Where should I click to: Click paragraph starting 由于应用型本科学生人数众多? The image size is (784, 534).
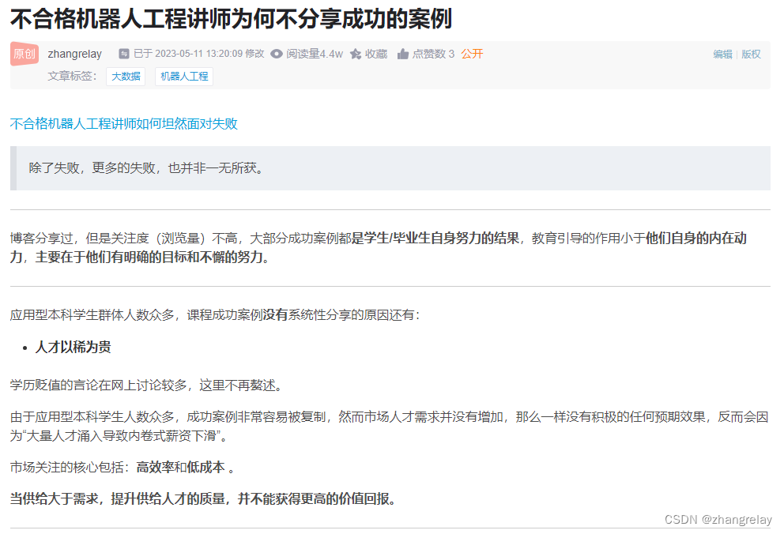[x=390, y=426]
